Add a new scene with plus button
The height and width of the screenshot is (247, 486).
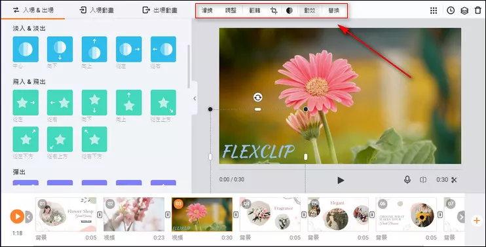[x=476, y=221]
